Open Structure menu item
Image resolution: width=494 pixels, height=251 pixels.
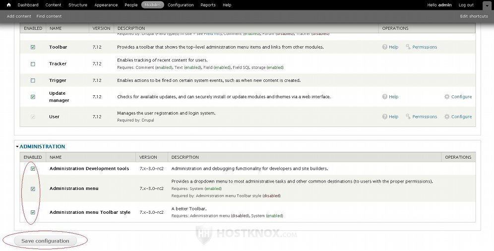(x=78, y=5)
